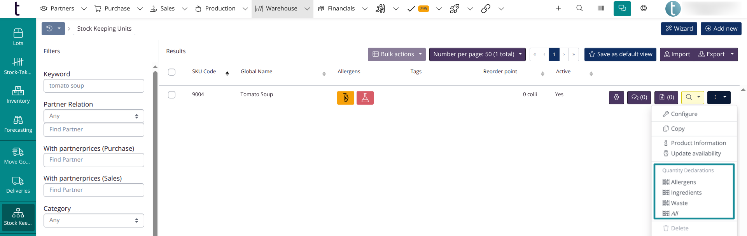Go to Forecasting in the sidebar
The height and width of the screenshot is (236, 747).
18,124
